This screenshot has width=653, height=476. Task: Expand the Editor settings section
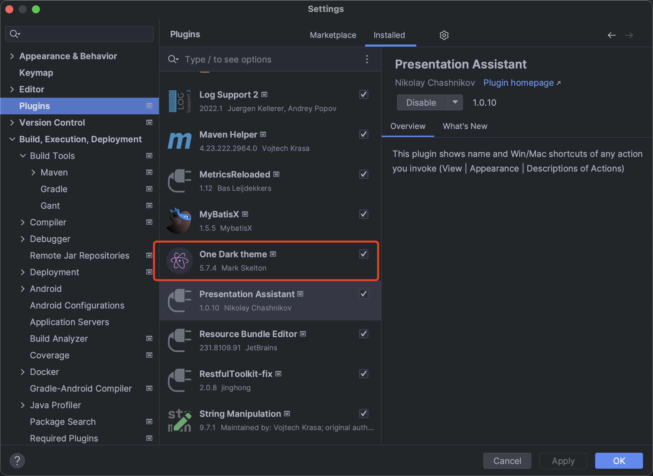click(12, 89)
